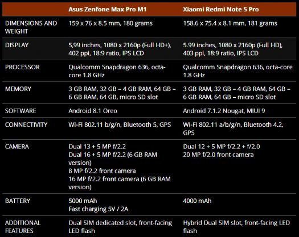Click the MEMORY row label
299x237 pixels.
pos(18,89)
